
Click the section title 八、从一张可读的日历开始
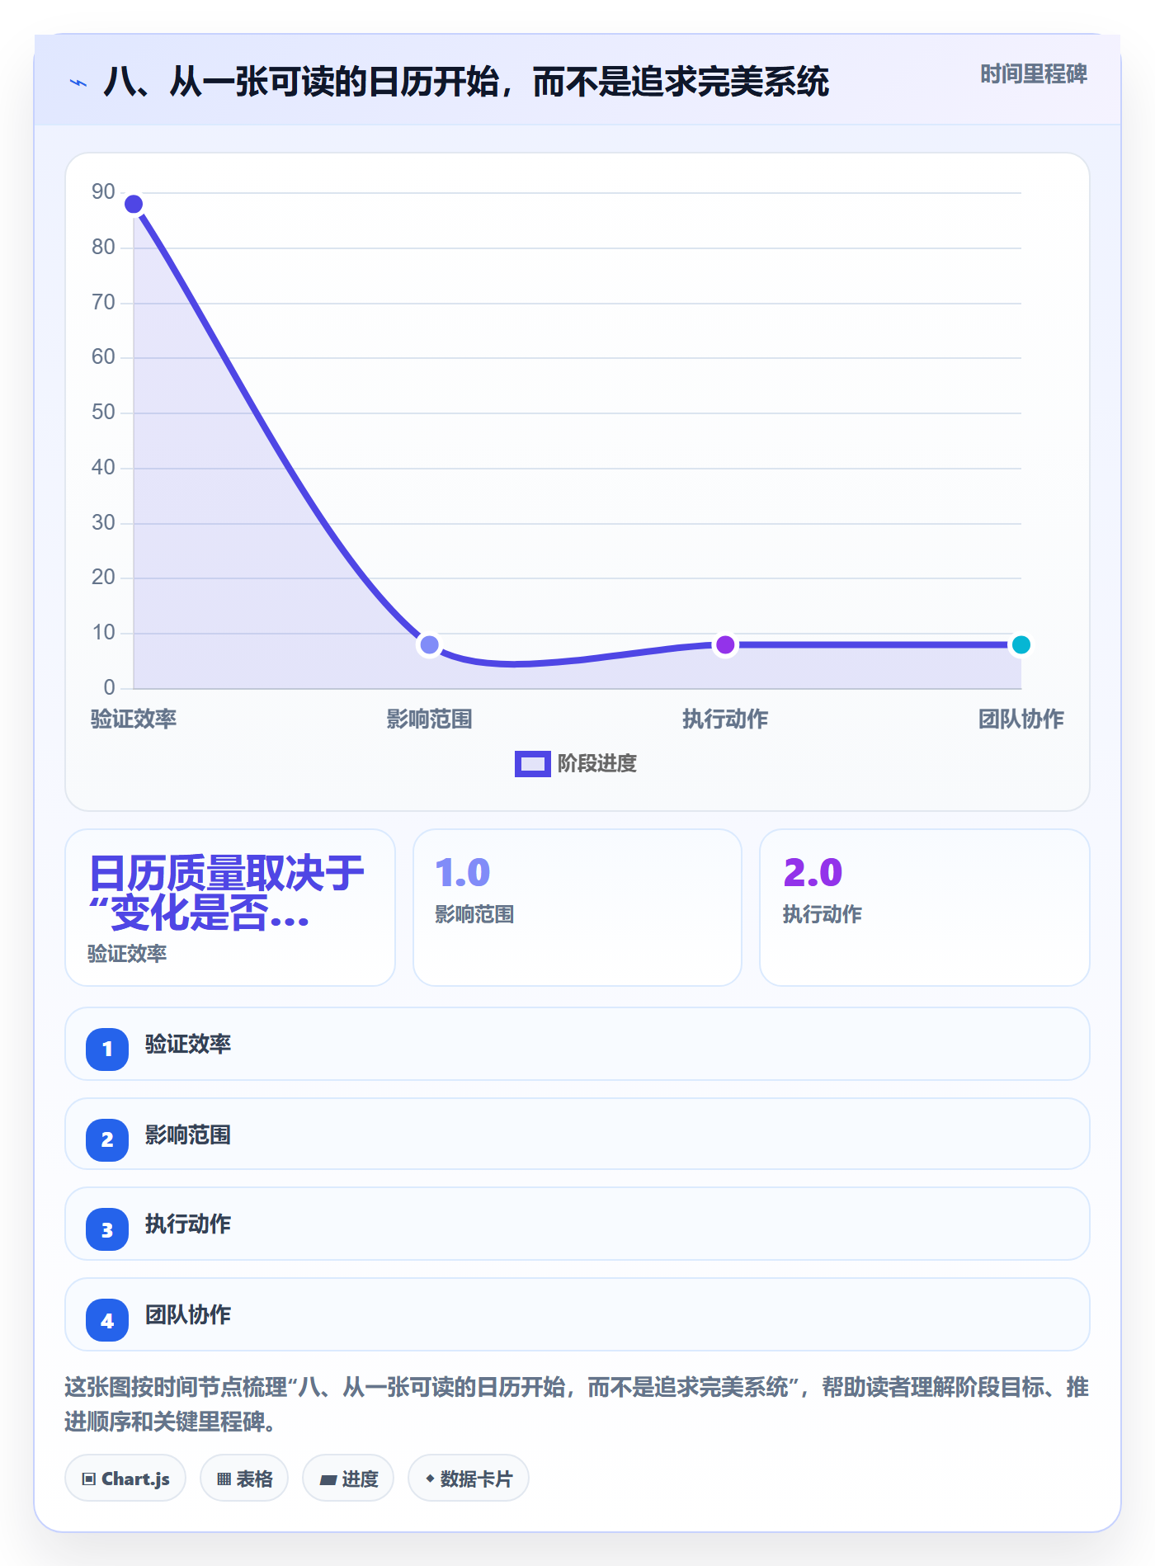(466, 82)
